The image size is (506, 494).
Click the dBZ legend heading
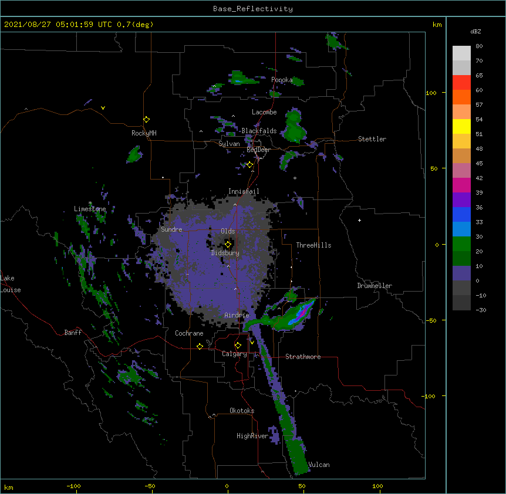pos(475,31)
